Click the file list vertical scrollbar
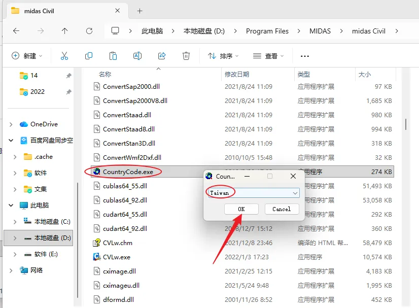 pos(406,124)
